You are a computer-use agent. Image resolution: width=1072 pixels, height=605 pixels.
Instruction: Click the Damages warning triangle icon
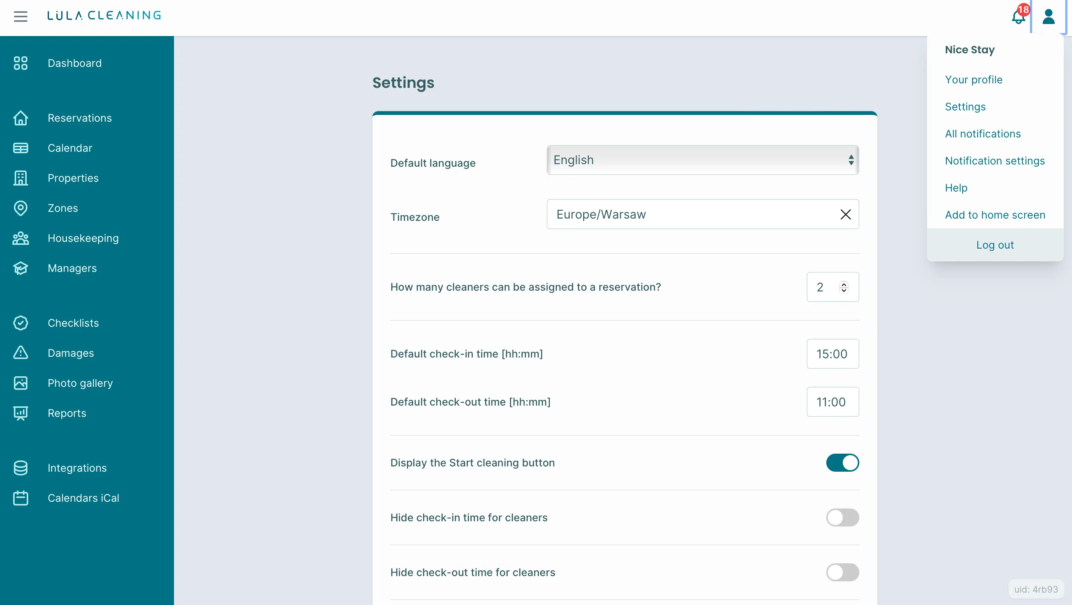click(x=20, y=353)
